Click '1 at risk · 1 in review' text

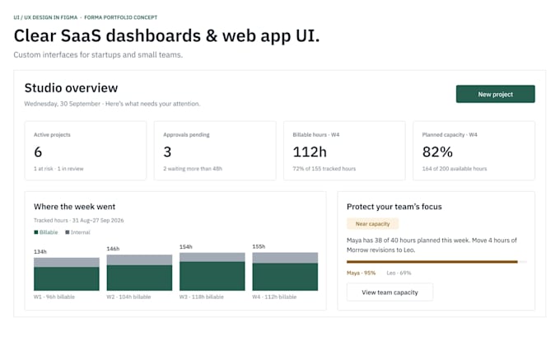click(x=58, y=169)
